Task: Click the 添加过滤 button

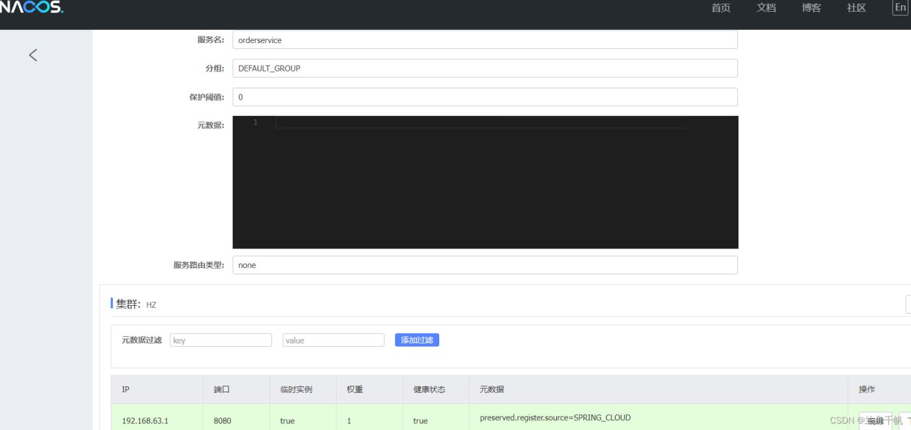Action: [417, 340]
